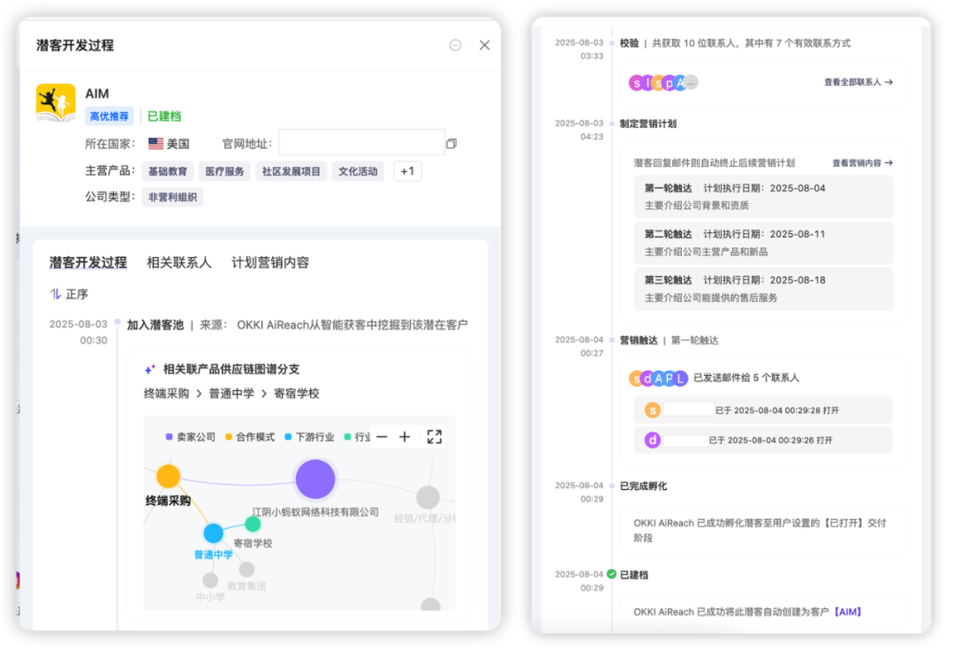Click the orange 合作模式 color swatch
Image resolution: width=954 pixels, height=656 pixels.
tap(228, 435)
